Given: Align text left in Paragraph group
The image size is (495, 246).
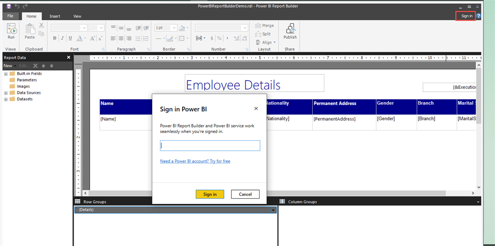Looking at the screenshot, I should 113,38.
